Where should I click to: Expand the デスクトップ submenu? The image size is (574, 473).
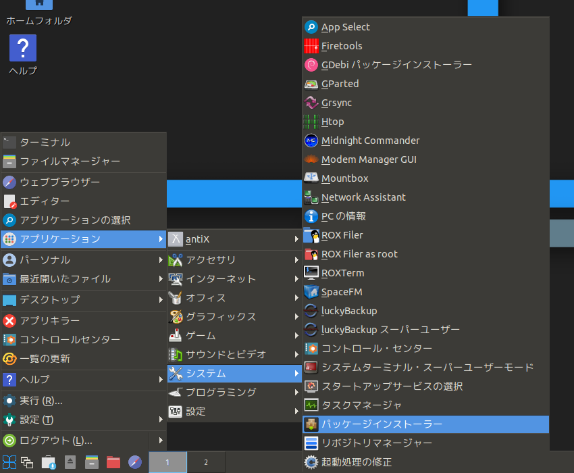[84, 300]
